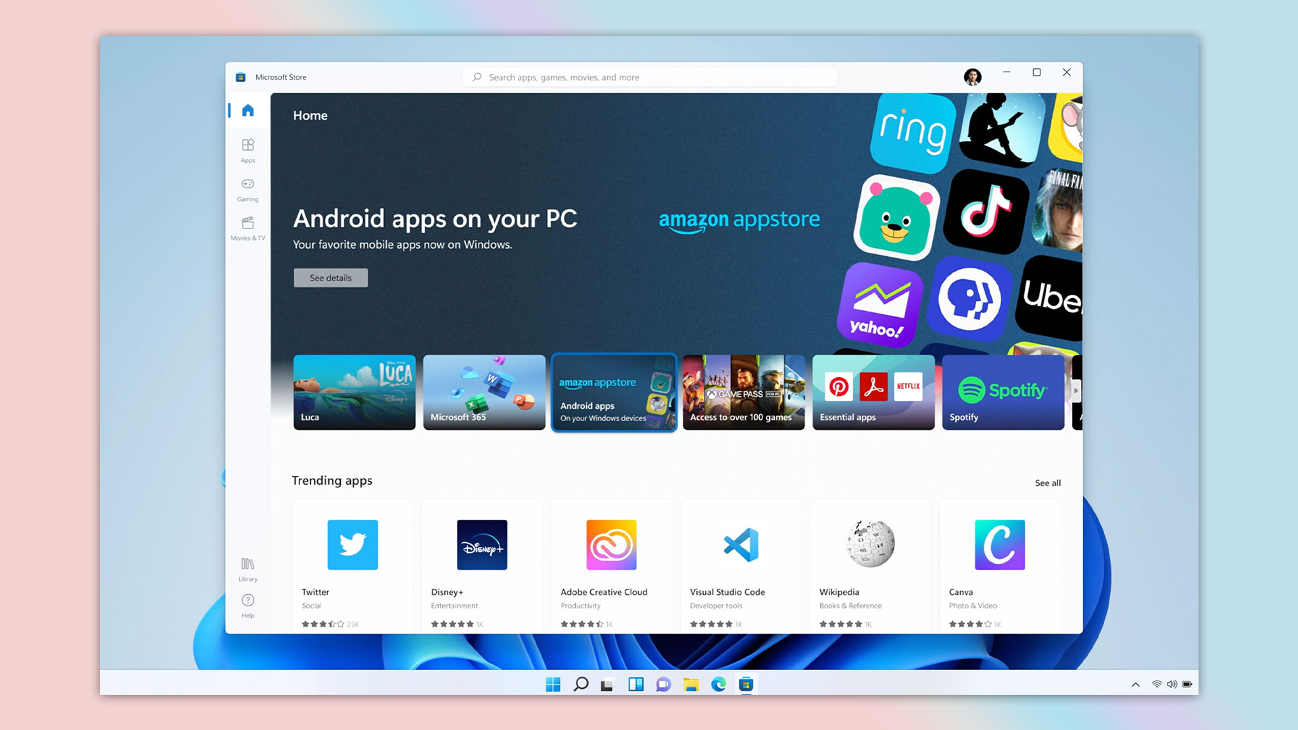The width and height of the screenshot is (1298, 730).
Task: Open the user profile avatar
Action: (972, 77)
